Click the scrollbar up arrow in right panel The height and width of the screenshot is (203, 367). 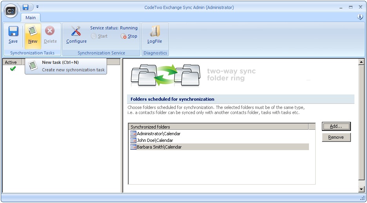point(361,62)
